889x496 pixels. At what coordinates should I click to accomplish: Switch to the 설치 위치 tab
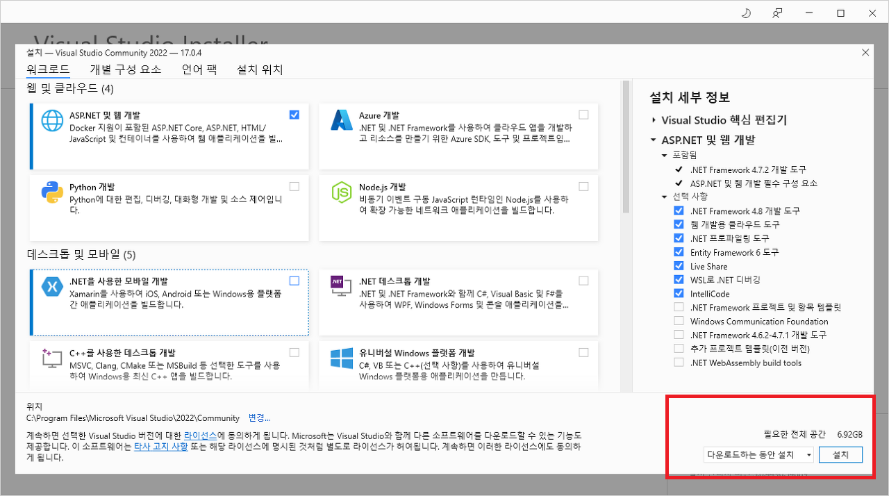260,69
